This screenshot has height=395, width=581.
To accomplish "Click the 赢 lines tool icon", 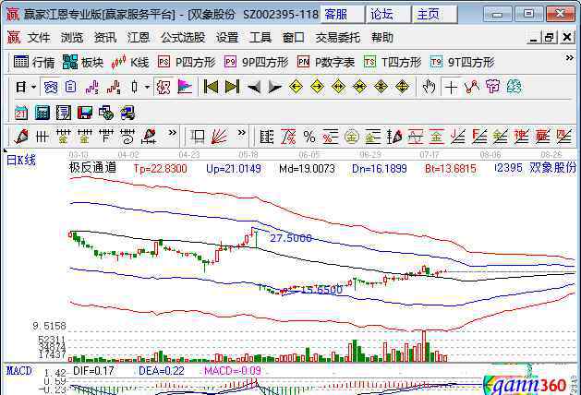I will click(542, 137).
